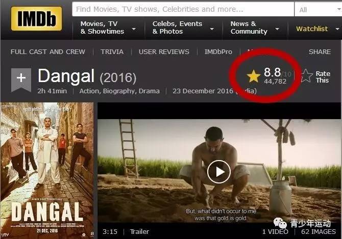Click the 44,782 ratings count
The image size is (342, 239).
pyautogui.click(x=275, y=82)
